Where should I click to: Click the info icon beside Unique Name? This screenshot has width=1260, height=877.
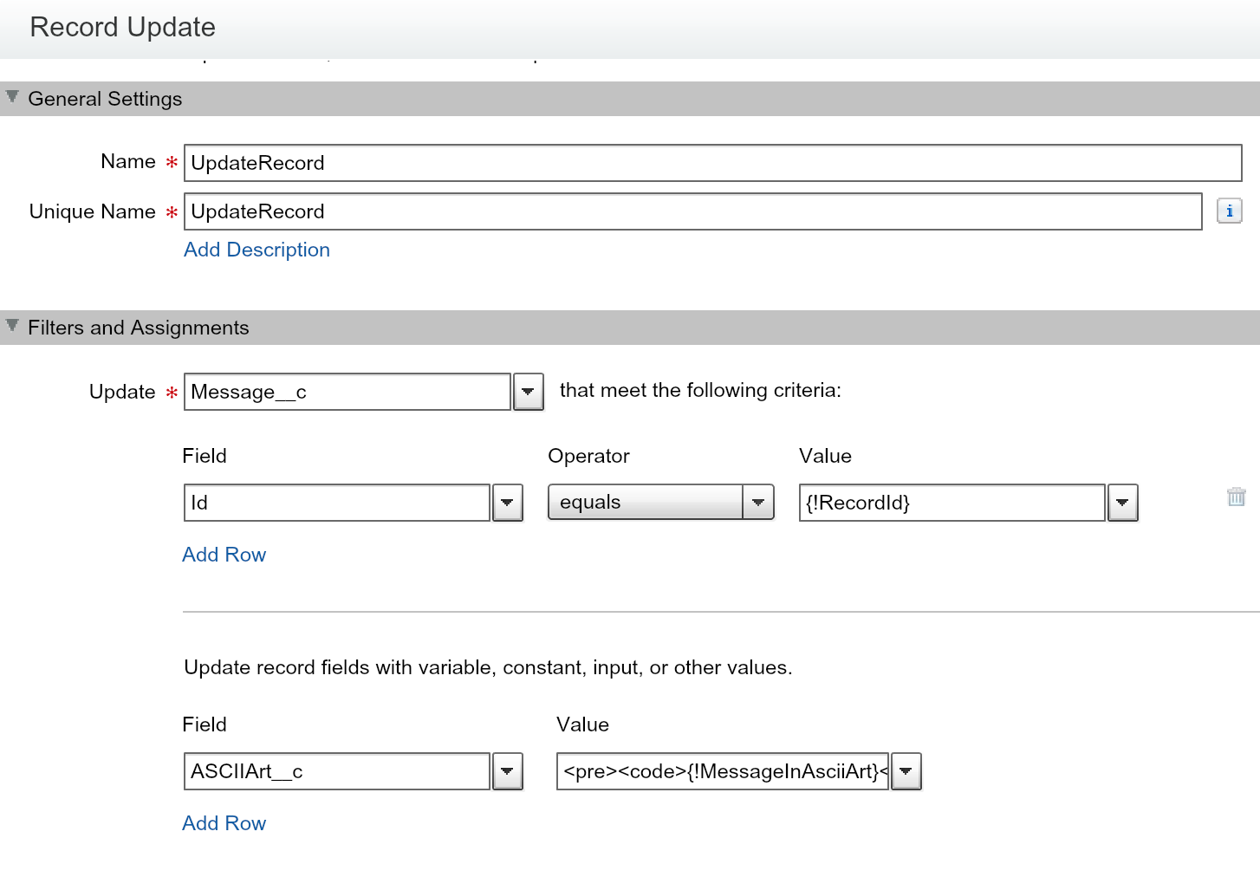pyautogui.click(x=1229, y=211)
